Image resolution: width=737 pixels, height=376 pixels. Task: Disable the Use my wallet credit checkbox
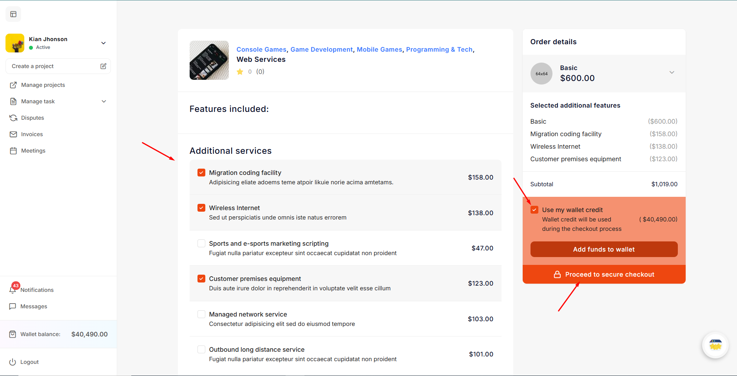click(534, 210)
